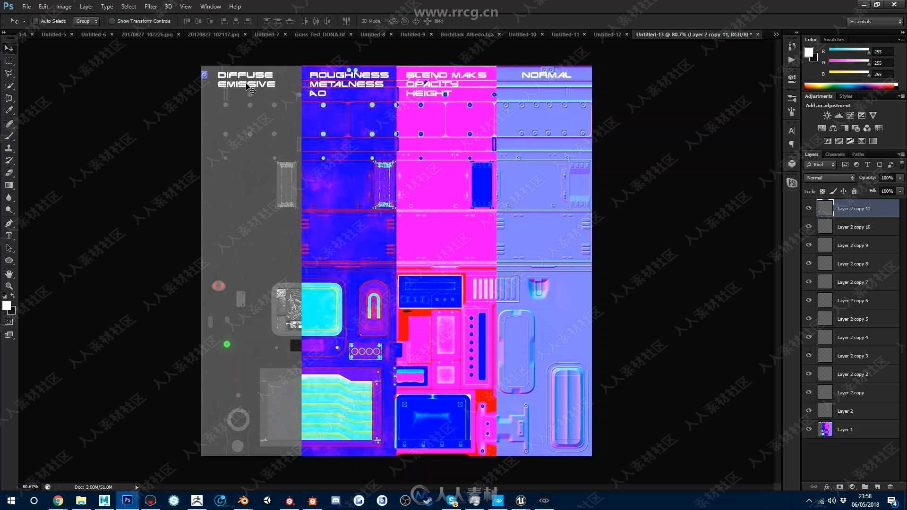Click the Channels tab in panel
Screen dimensions: 907x510
[x=834, y=154]
